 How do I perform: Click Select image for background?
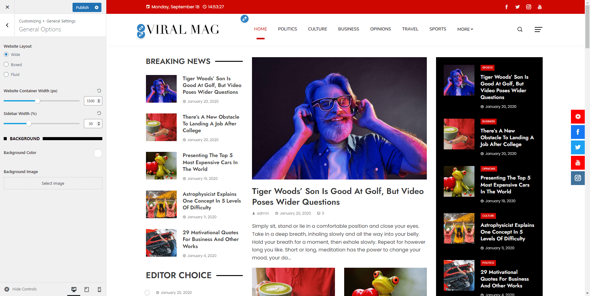53,183
